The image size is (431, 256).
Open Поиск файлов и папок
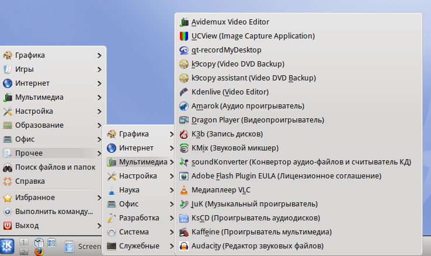[53, 167]
